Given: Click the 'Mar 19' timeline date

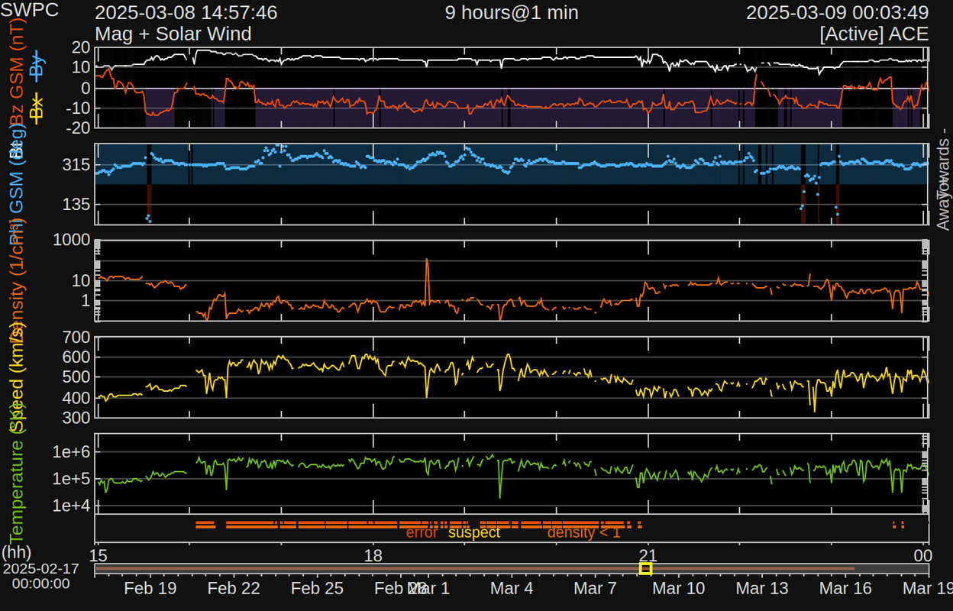Looking at the screenshot, I should tap(928, 588).
